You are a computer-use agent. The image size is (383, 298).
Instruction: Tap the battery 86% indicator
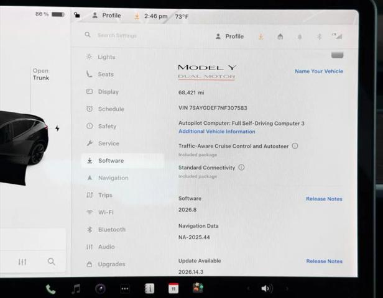pyautogui.click(x=50, y=14)
